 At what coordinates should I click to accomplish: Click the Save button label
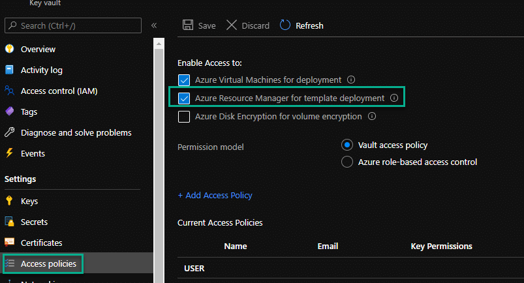coord(207,25)
